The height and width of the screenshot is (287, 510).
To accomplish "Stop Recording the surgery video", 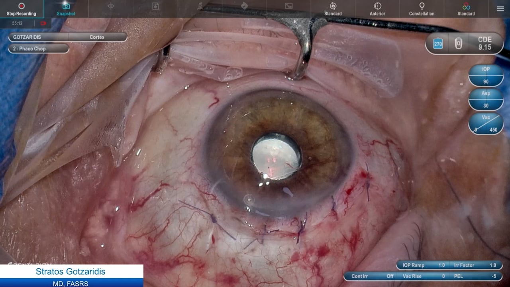I will (x=22, y=9).
